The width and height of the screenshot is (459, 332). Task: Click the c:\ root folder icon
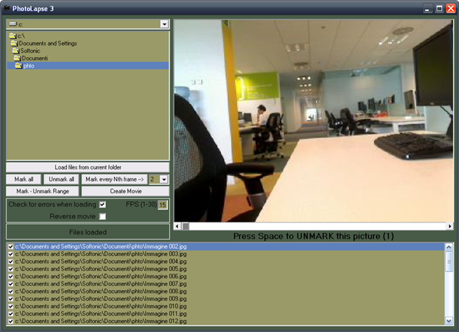click(x=13, y=36)
